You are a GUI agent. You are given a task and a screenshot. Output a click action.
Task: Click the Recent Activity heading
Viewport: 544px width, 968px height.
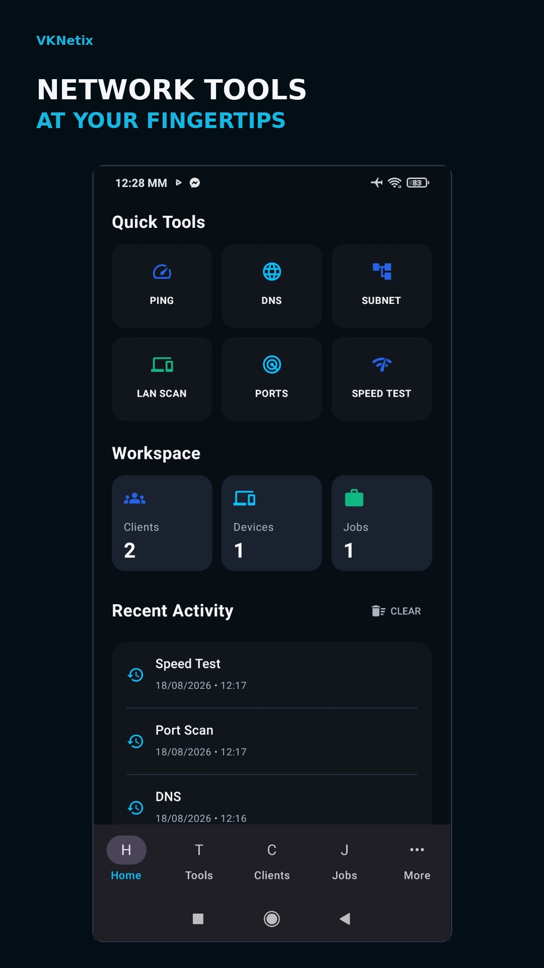tap(173, 611)
